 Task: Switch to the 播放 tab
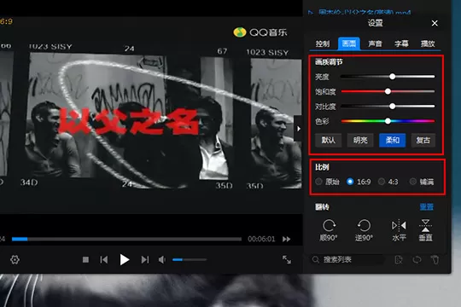coord(428,43)
